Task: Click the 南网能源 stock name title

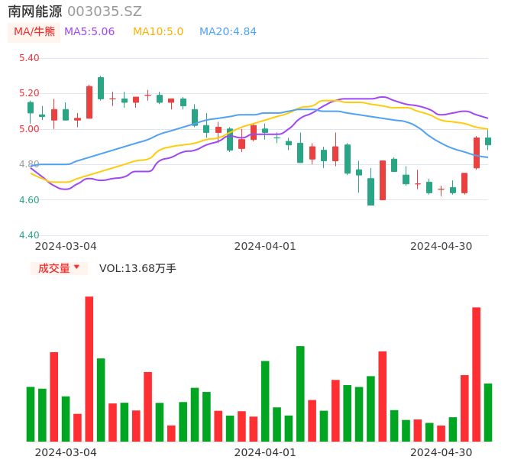Action: 35,11
